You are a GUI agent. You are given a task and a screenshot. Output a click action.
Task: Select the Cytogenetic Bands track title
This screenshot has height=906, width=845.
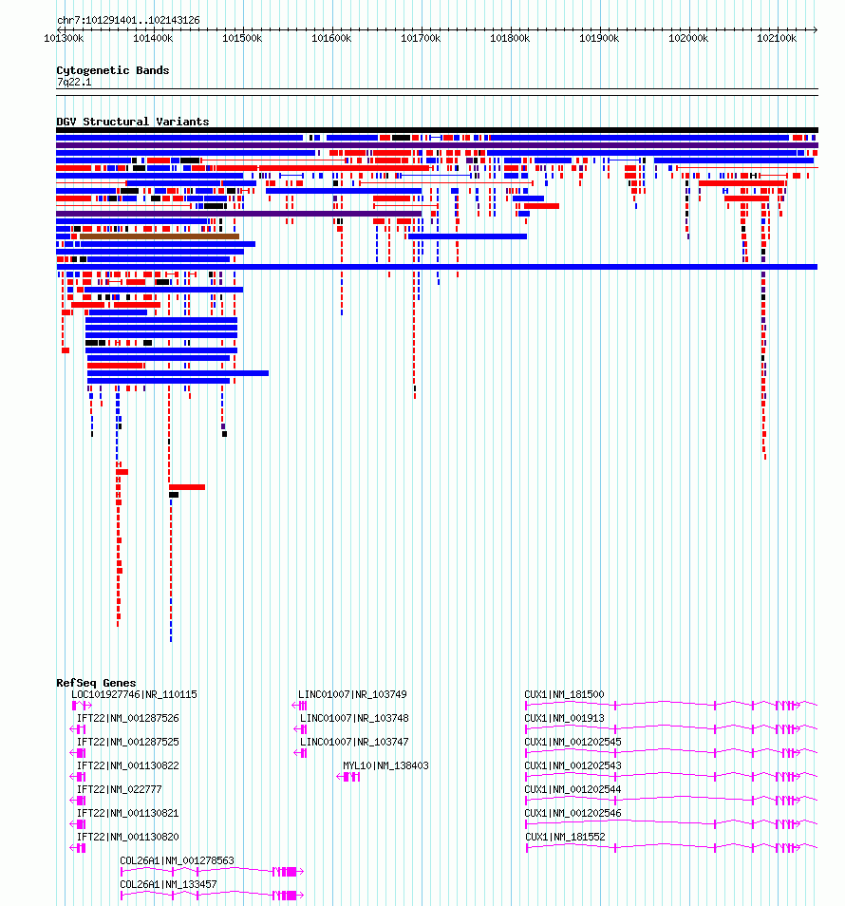click(x=113, y=70)
